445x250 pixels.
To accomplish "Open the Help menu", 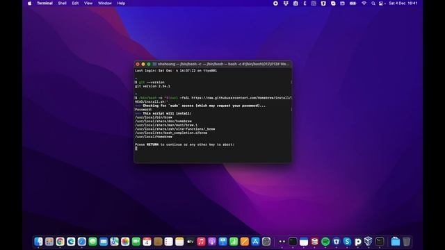I will point(121,3).
